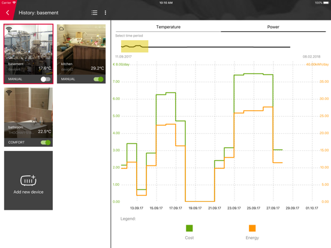Tap the carrier wifi status icon
The height and width of the screenshot is (248, 331).
tap(14, 3)
